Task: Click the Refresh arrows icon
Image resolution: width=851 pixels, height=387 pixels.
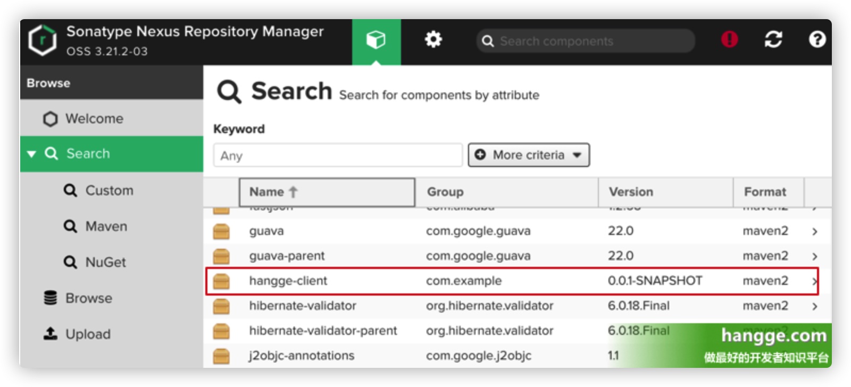Action: click(773, 39)
